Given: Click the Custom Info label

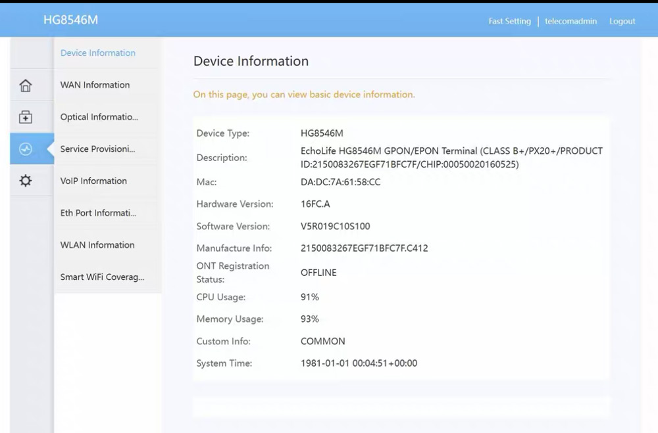Looking at the screenshot, I should tap(223, 341).
